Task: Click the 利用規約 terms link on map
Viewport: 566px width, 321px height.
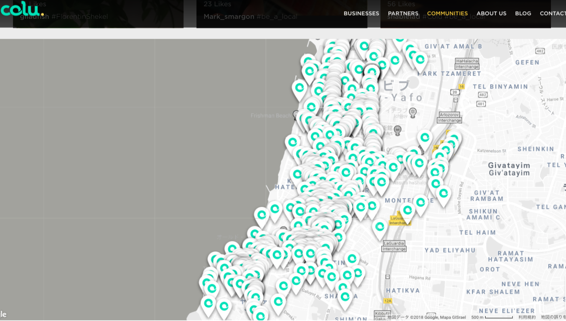Action: coord(527,317)
